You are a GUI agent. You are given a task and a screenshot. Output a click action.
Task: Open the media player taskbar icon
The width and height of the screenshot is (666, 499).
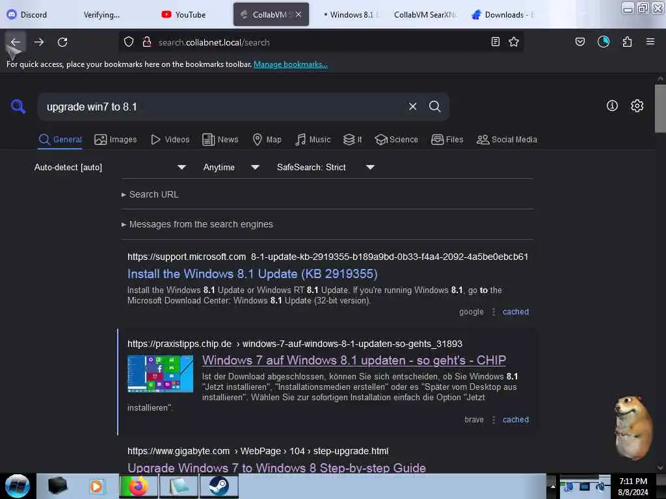pos(96,486)
